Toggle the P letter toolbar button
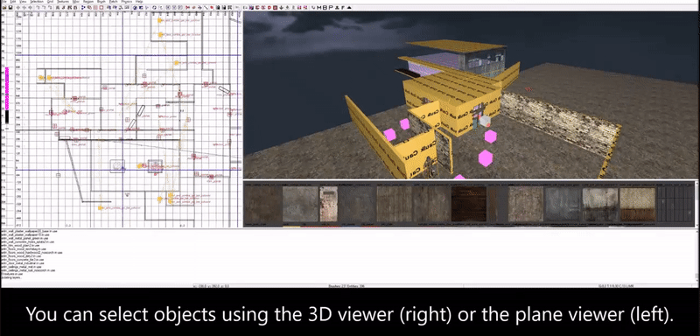The height and width of the screenshot is (336, 700). 330,8
